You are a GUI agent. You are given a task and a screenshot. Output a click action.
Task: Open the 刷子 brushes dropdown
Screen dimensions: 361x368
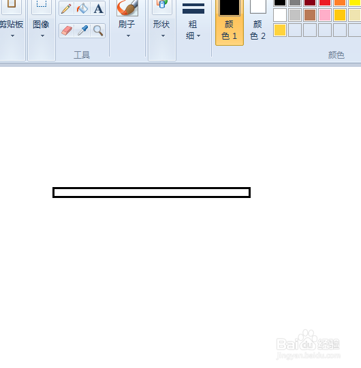click(x=128, y=36)
